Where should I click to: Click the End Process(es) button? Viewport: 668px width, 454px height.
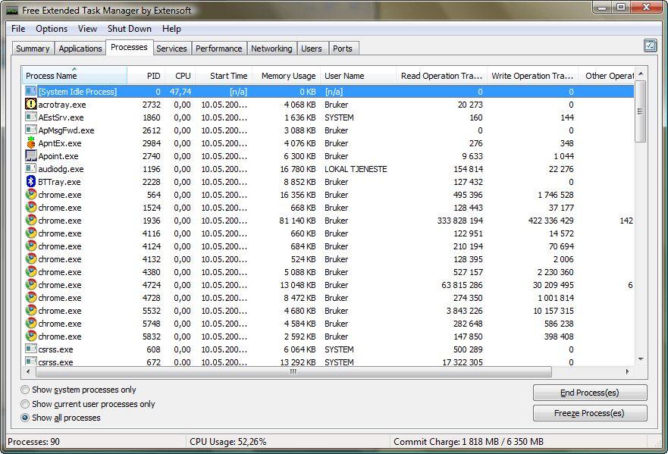tap(590, 393)
